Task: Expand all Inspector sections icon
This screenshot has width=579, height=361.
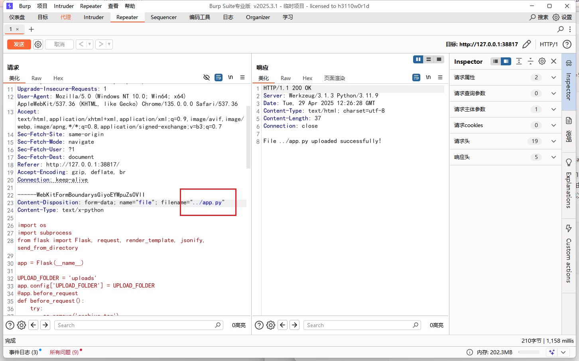Action: point(519,61)
